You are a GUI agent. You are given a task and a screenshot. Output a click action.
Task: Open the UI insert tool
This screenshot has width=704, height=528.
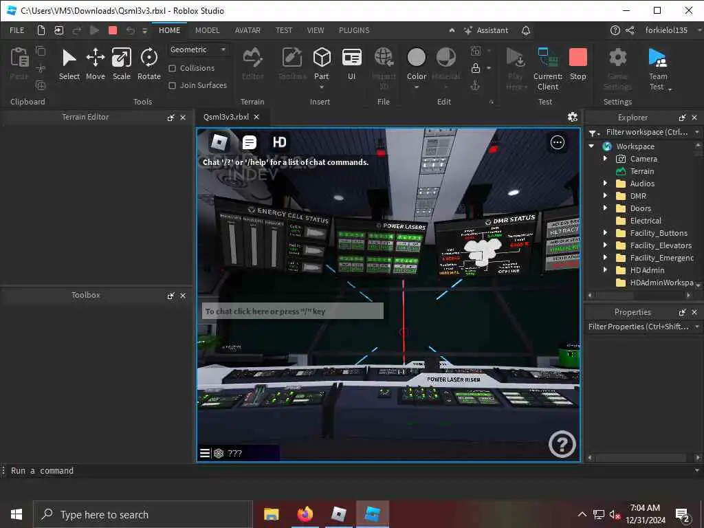351,65
